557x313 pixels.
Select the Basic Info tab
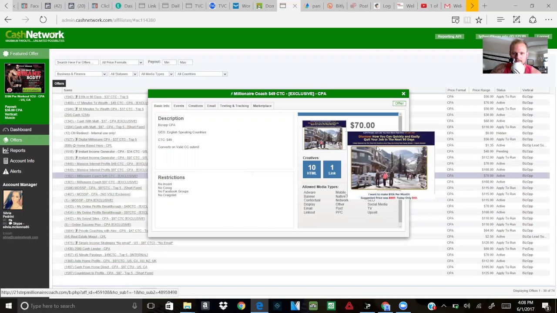pos(161,106)
